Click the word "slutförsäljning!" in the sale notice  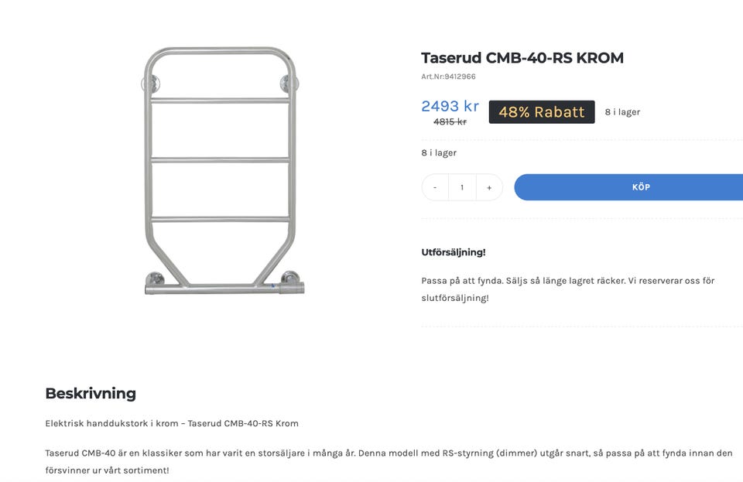click(x=455, y=298)
